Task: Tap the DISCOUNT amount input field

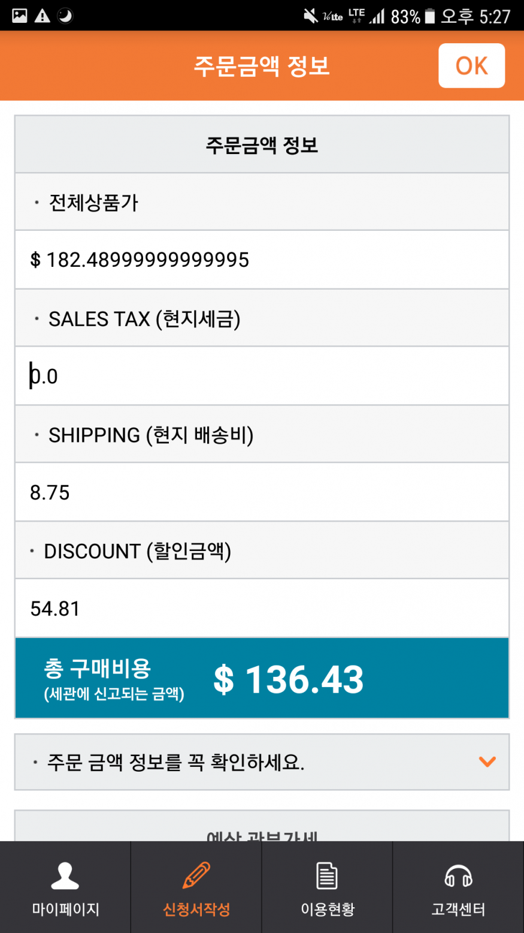Action: pos(262,609)
